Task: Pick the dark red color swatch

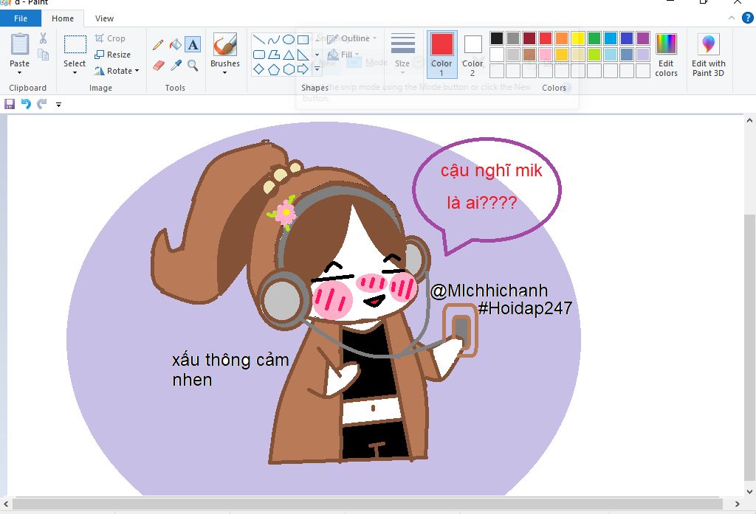Action: pyautogui.click(x=529, y=38)
